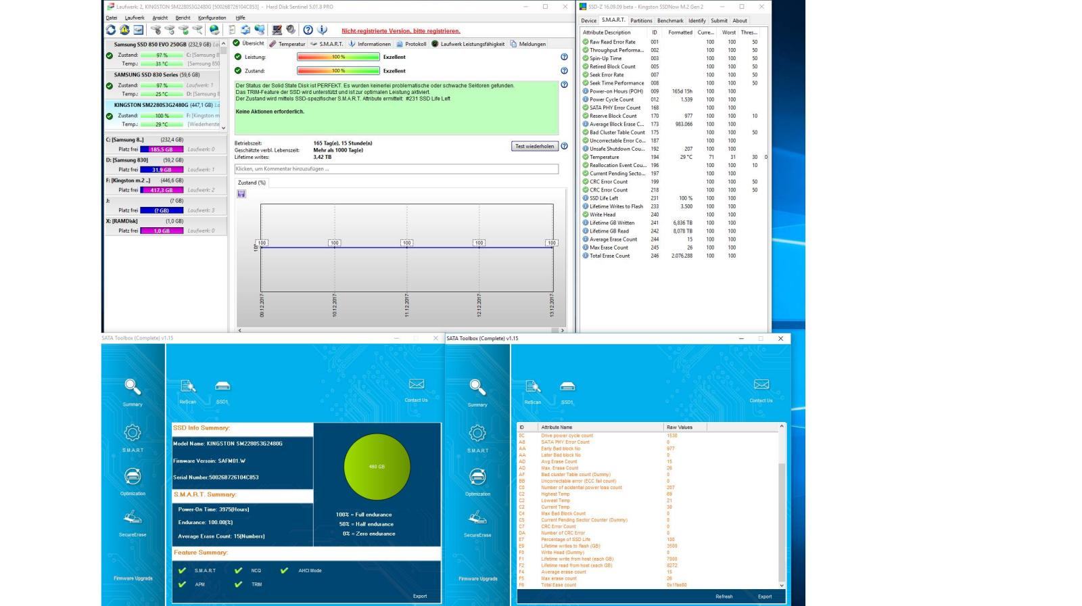Click Export in left SATA Toolbox
This screenshot has width=1082, height=606.
pos(420,596)
